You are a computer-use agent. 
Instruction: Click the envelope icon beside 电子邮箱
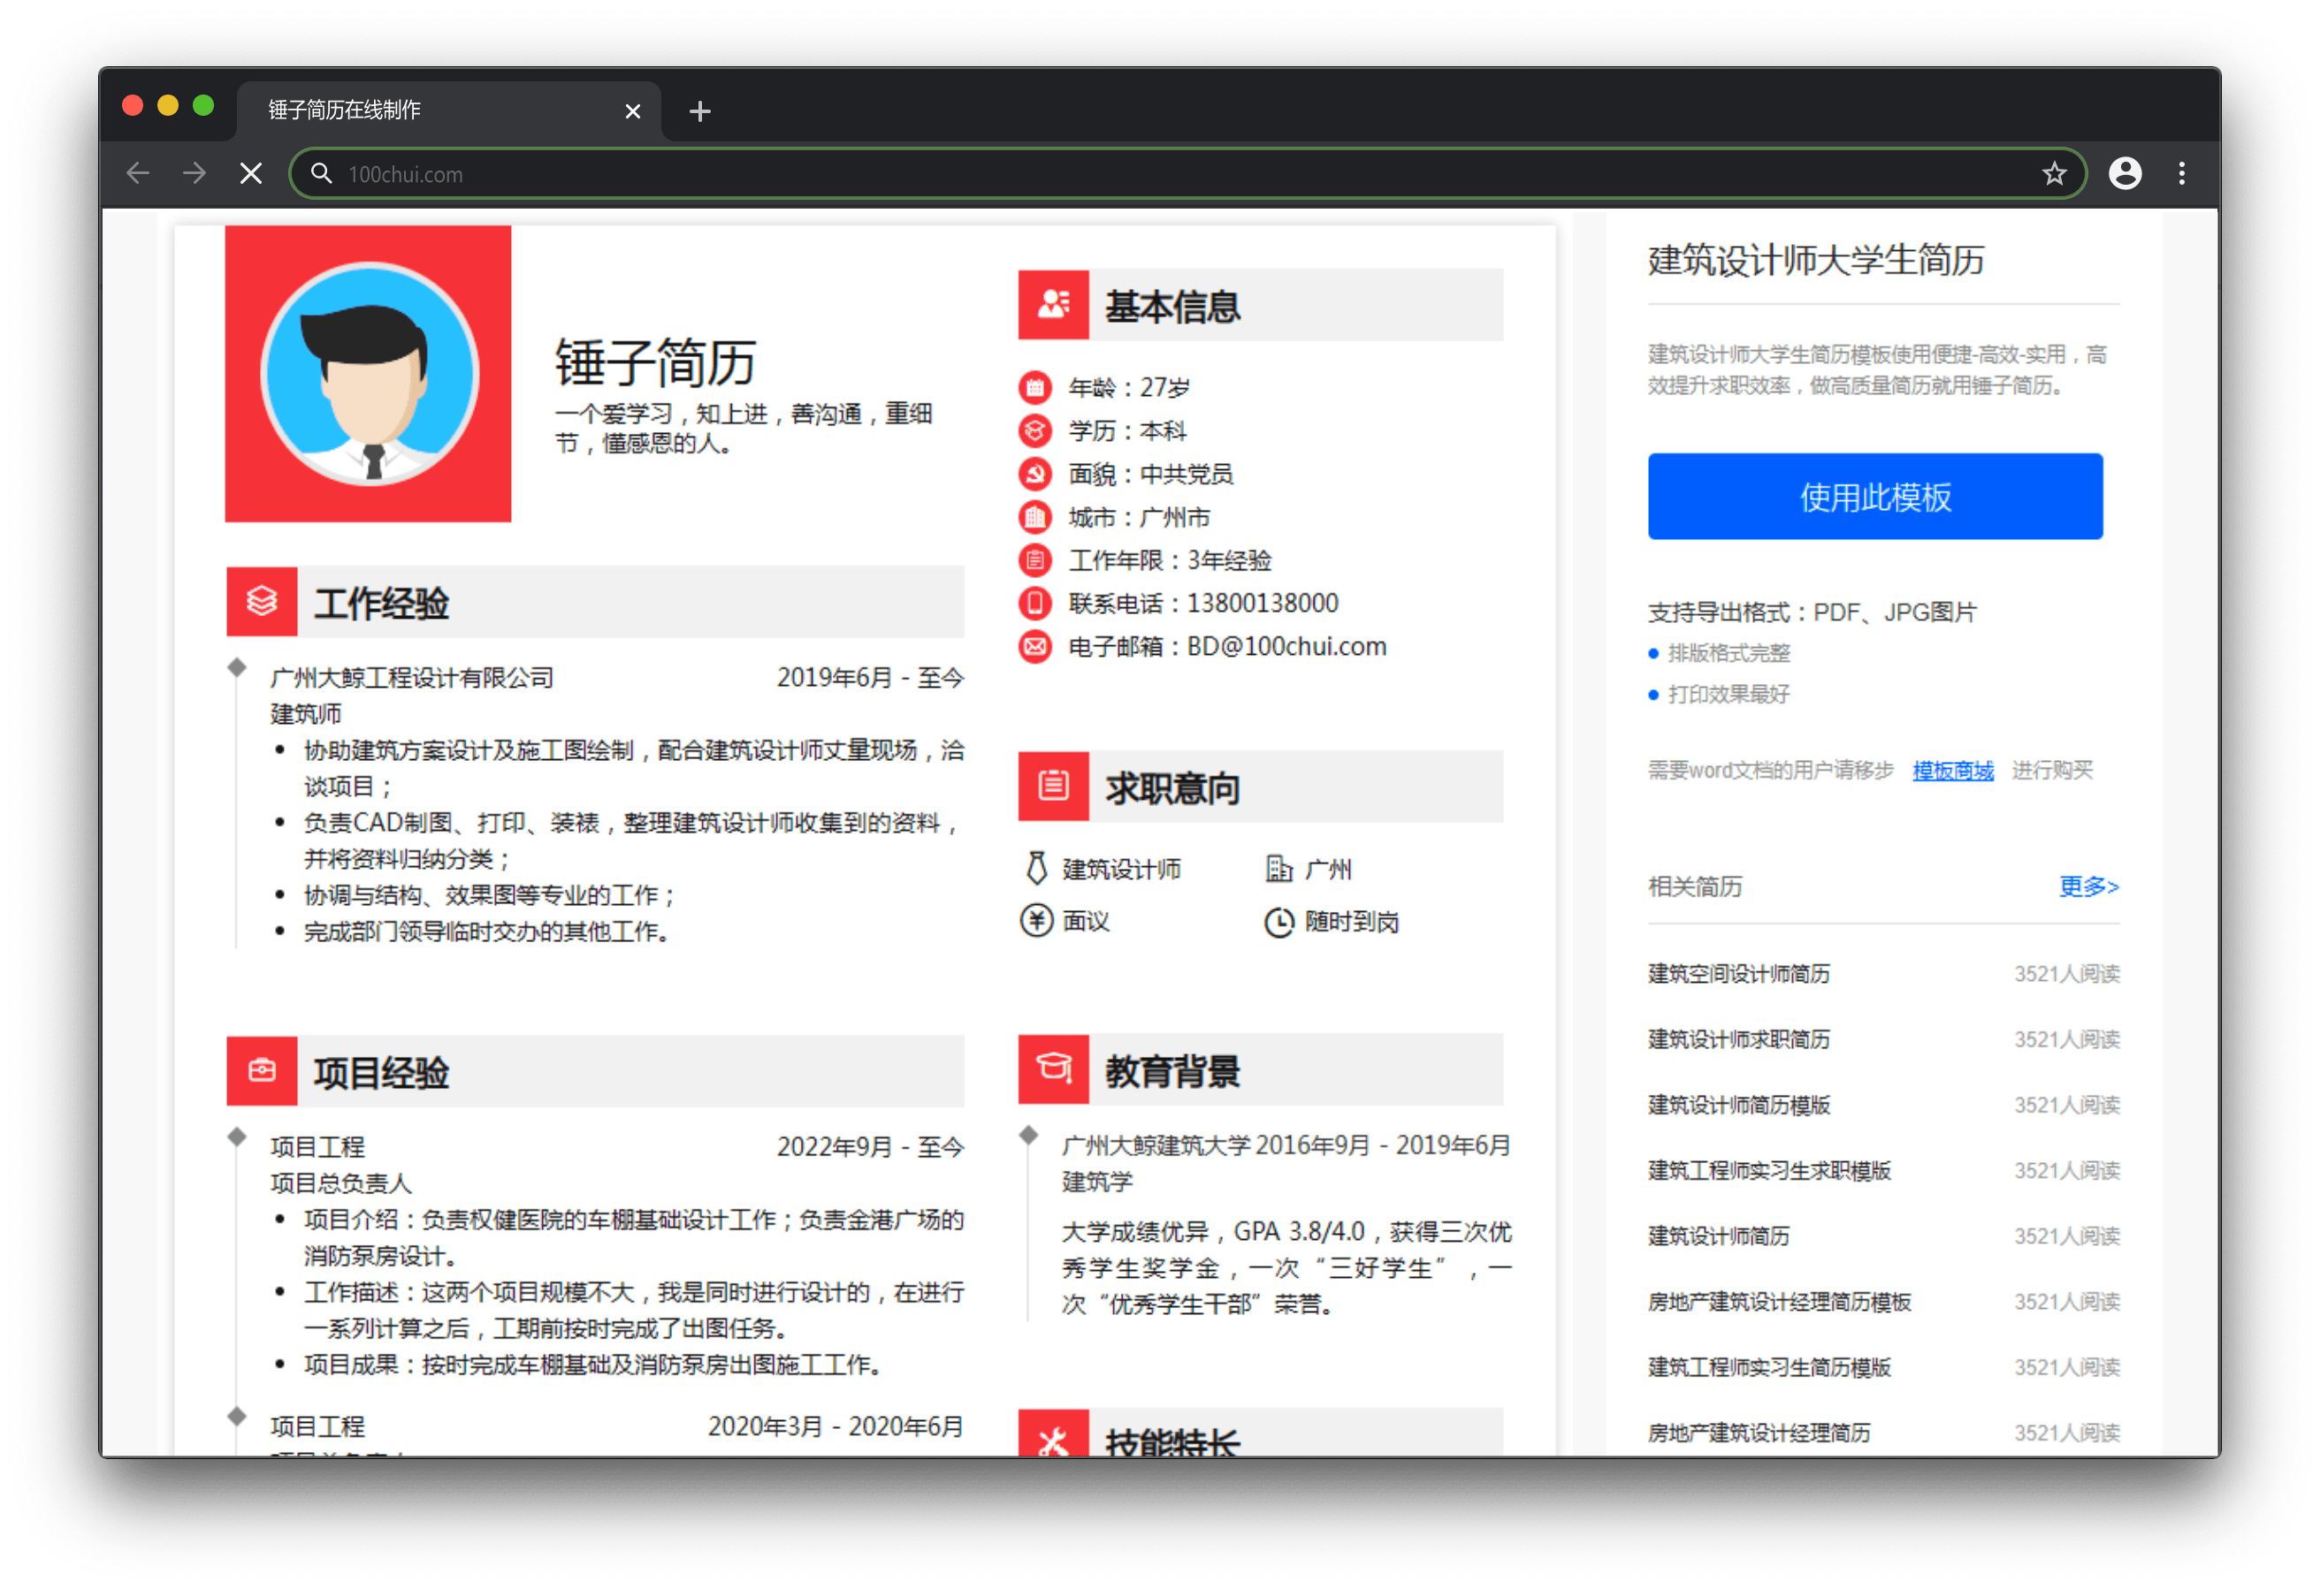tap(1035, 647)
